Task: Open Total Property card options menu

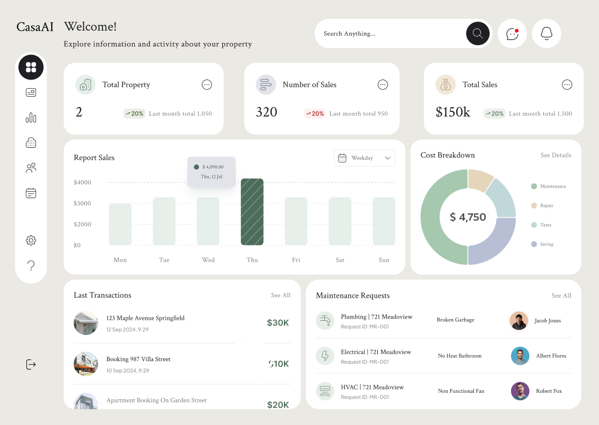Action: [x=207, y=84]
